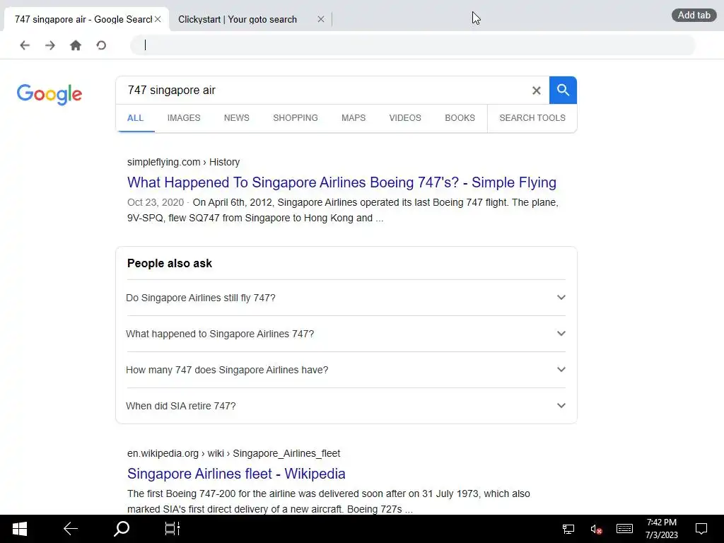The width and height of the screenshot is (724, 543).
Task: Open the taskbar search magnifier
Action: [122, 529]
